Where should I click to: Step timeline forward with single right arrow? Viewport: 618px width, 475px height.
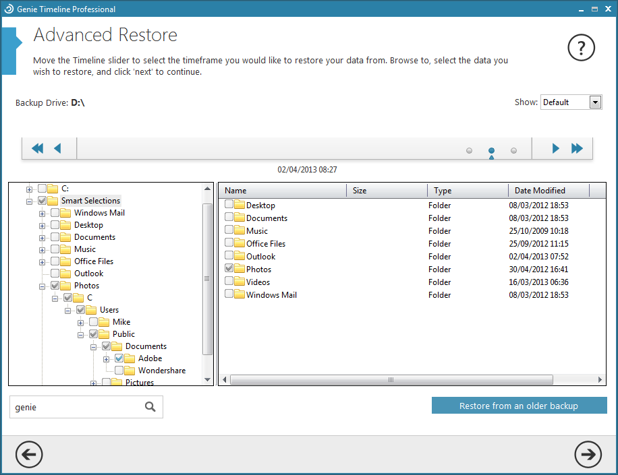(x=556, y=148)
